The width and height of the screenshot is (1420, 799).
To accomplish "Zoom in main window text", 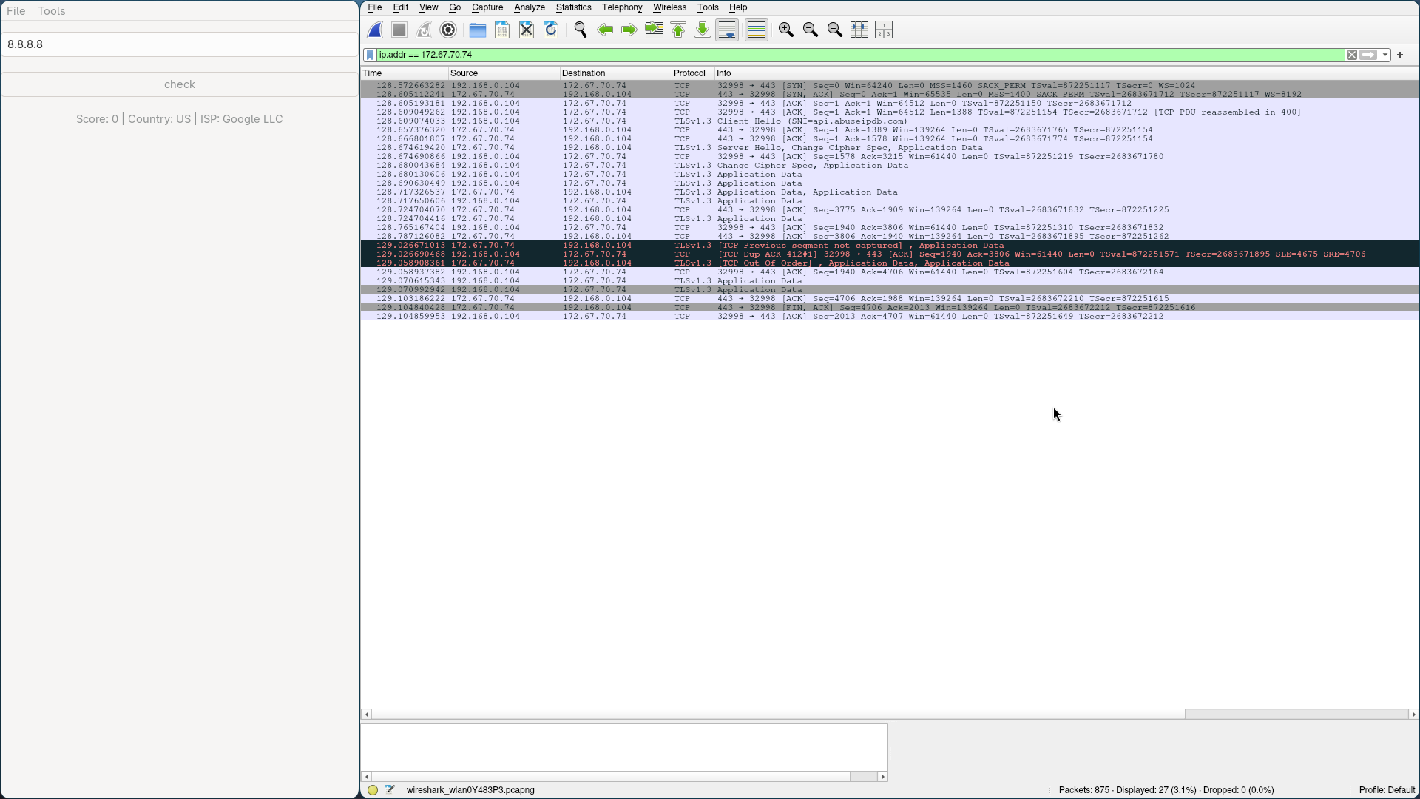I will [786, 30].
